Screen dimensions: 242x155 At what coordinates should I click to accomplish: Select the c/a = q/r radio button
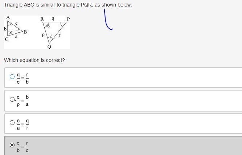click(x=12, y=123)
